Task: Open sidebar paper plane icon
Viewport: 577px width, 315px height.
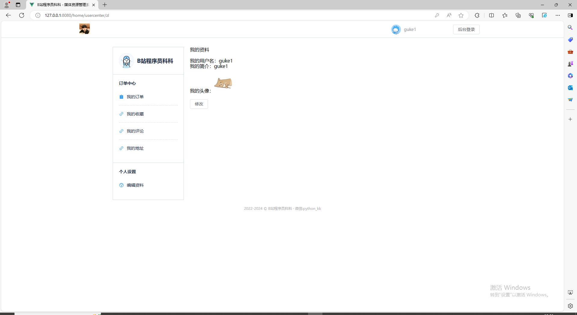Action: click(570, 100)
